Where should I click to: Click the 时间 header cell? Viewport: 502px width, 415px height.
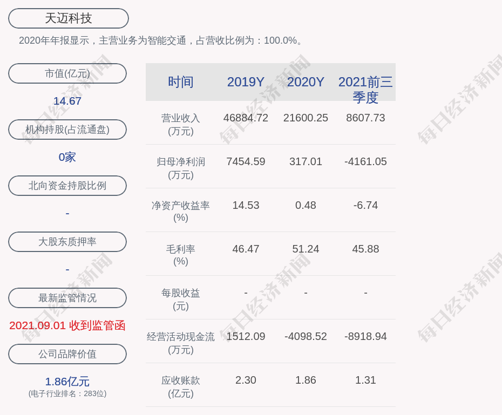click(181, 82)
